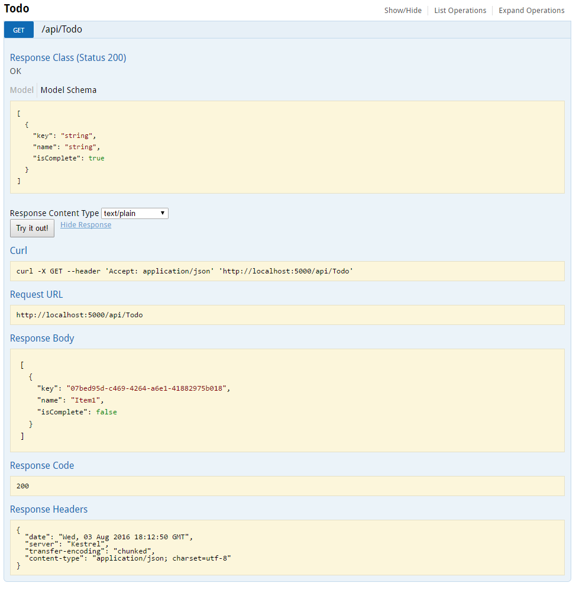Click the model schema example snippet

tap(287, 147)
